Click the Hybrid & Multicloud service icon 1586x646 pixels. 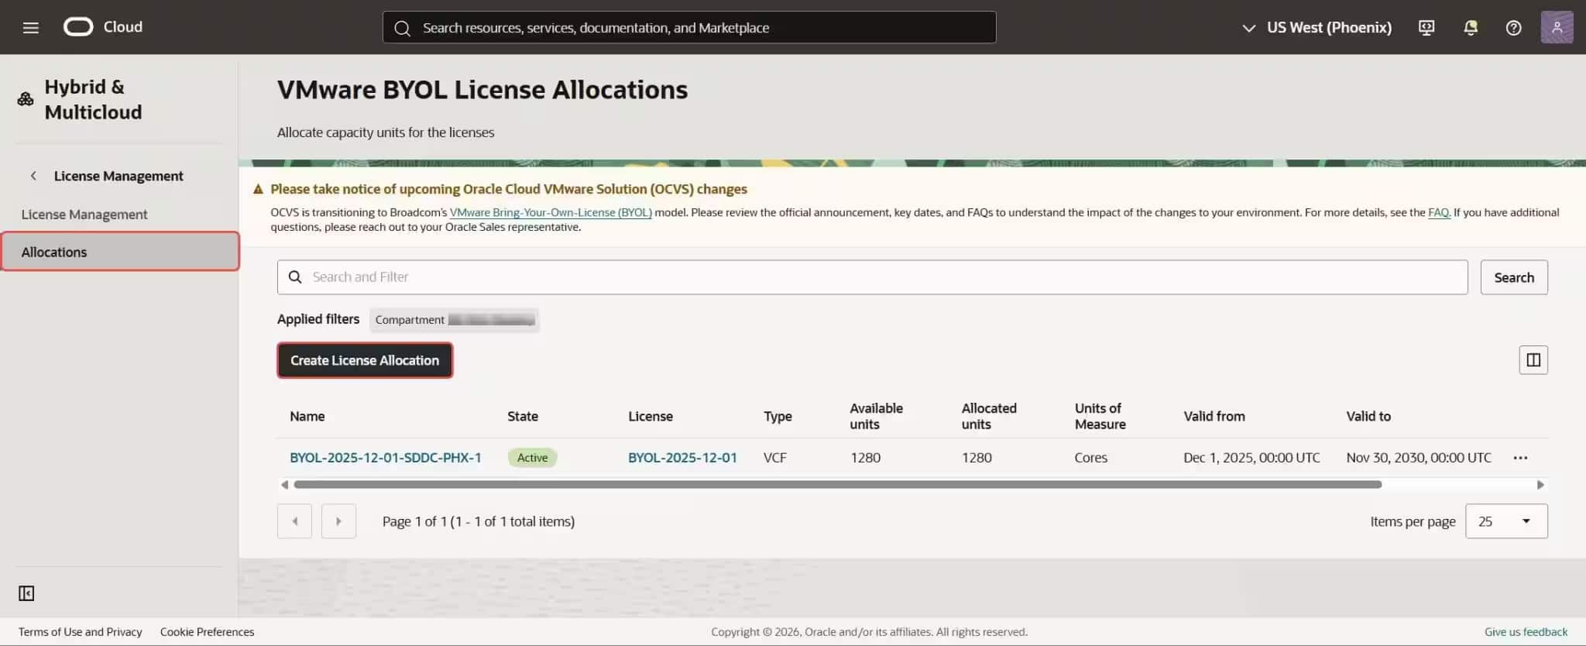(x=26, y=99)
